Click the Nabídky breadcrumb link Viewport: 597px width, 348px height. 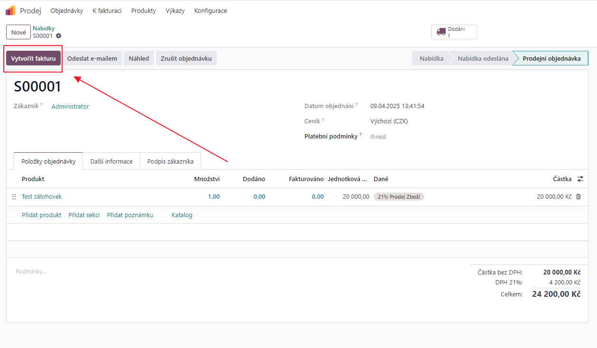44,28
